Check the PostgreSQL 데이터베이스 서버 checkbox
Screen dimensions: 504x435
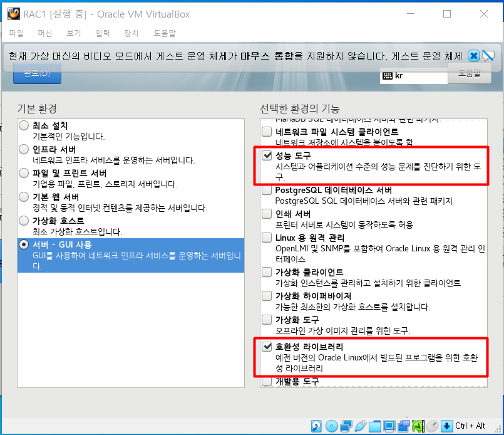coord(267,190)
